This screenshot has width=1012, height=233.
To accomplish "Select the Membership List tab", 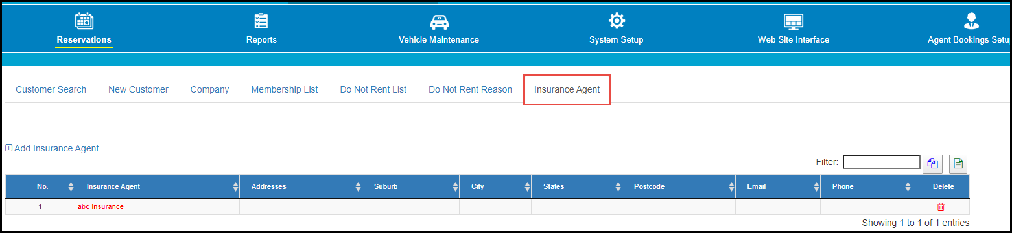I will click(285, 89).
